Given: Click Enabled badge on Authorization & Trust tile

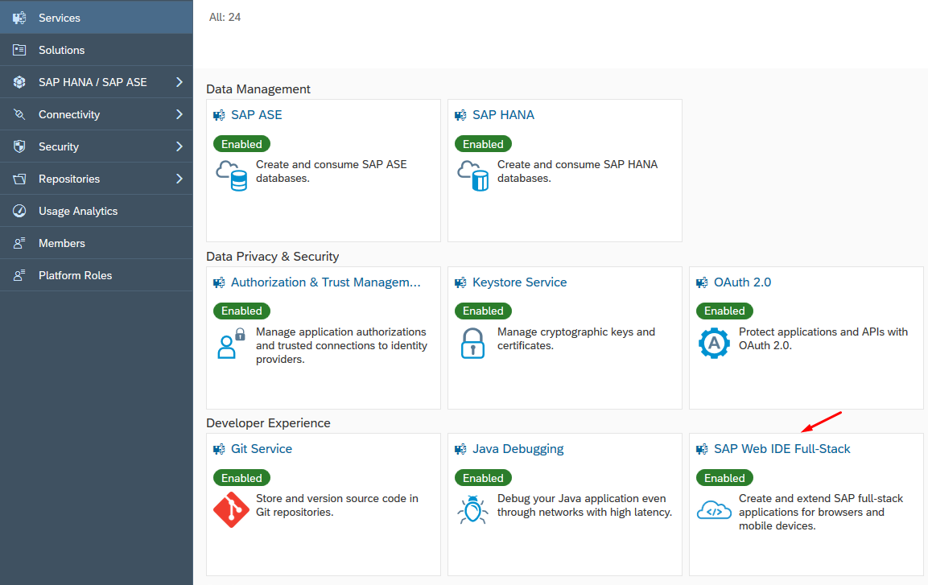Looking at the screenshot, I should [241, 311].
